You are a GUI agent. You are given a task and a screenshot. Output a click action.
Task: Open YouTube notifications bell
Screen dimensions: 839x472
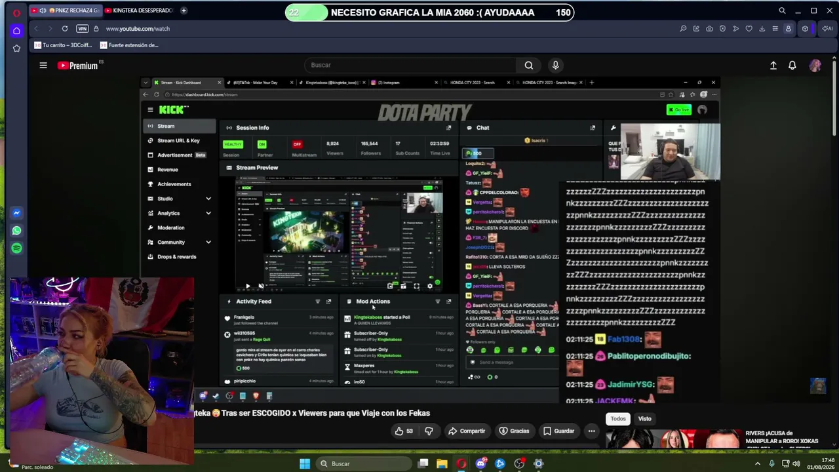pyautogui.click(x=792, y=66)
